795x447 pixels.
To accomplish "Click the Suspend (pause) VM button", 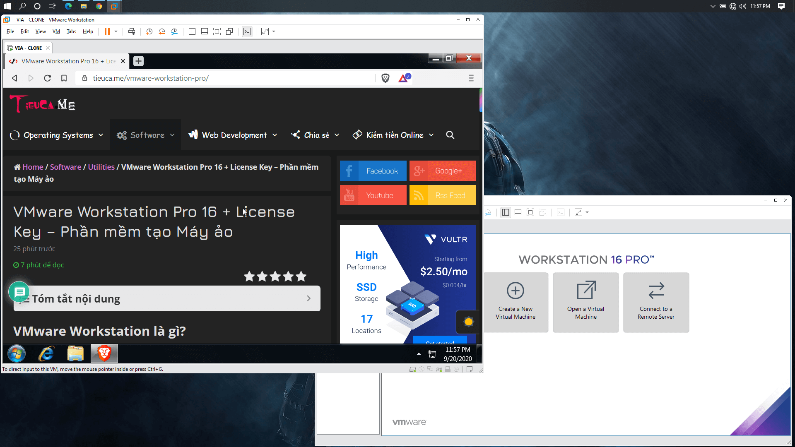I will (107, 31).
